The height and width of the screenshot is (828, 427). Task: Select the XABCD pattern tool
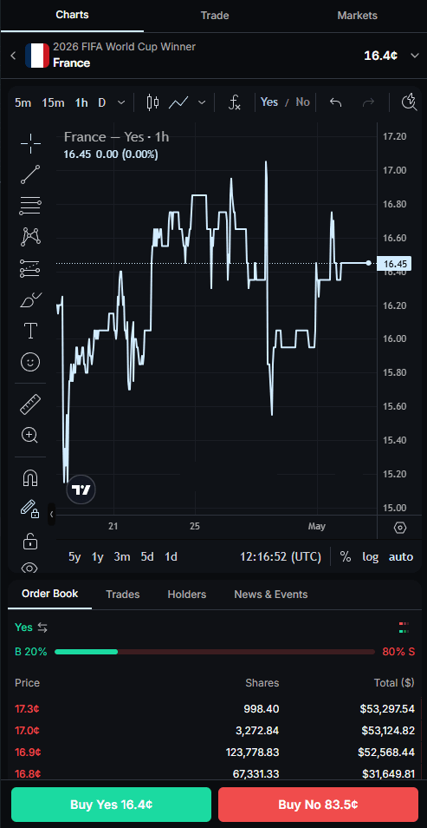coord(30,237)
